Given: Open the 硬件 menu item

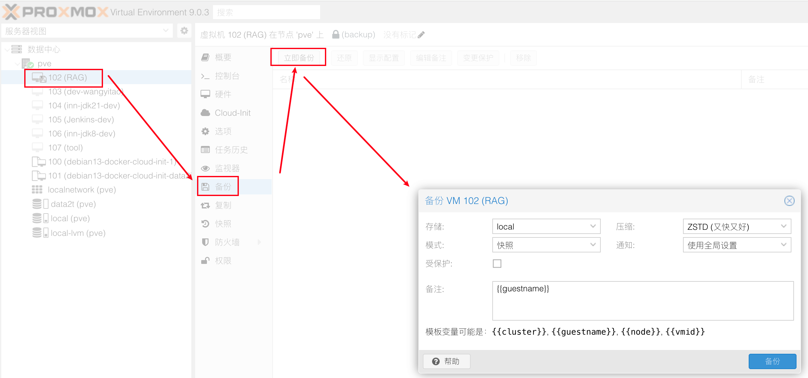Looking at the screenshot, I should pyautogui.click(x=223, y=94).
